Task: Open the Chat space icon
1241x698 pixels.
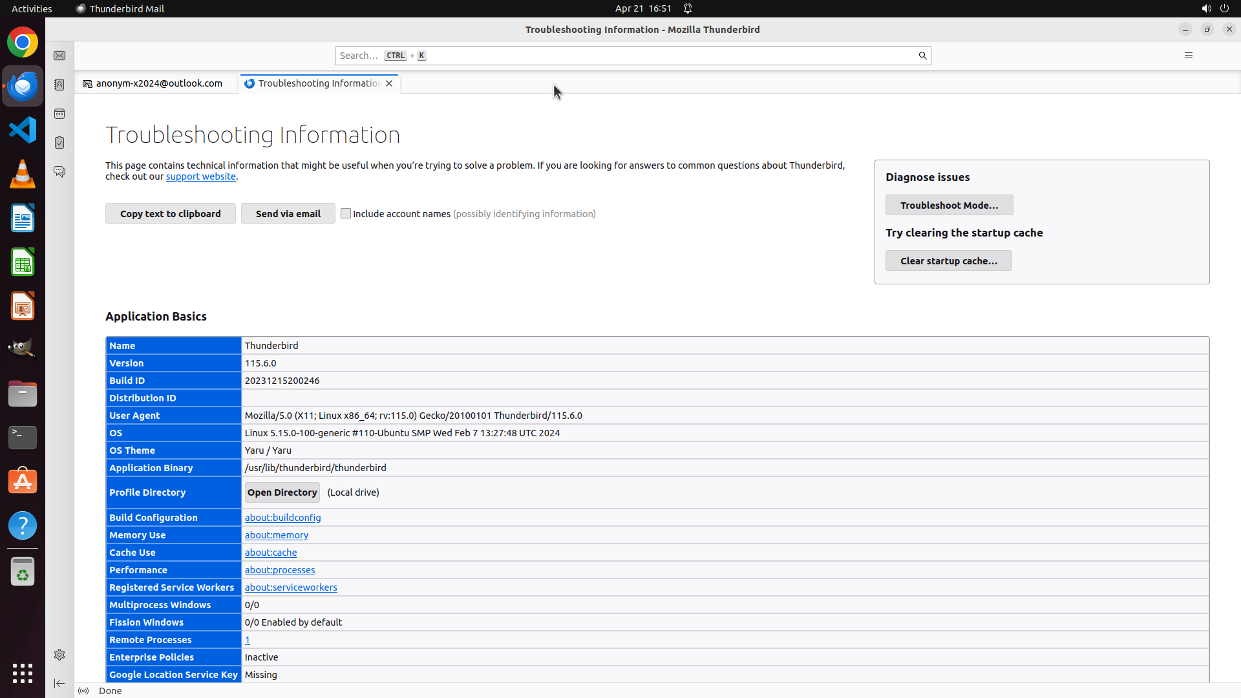Action: [x=59, y=172]
